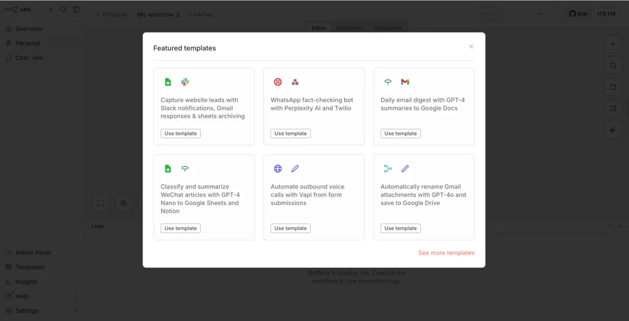Switch to the Executions tab

pos(350,28)
